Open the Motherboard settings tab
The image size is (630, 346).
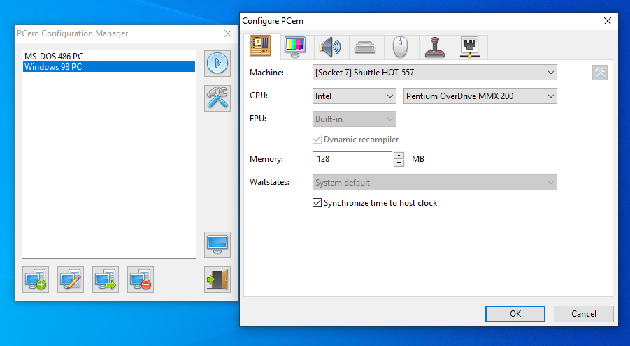pyautogui.click(x=262, y=46)
